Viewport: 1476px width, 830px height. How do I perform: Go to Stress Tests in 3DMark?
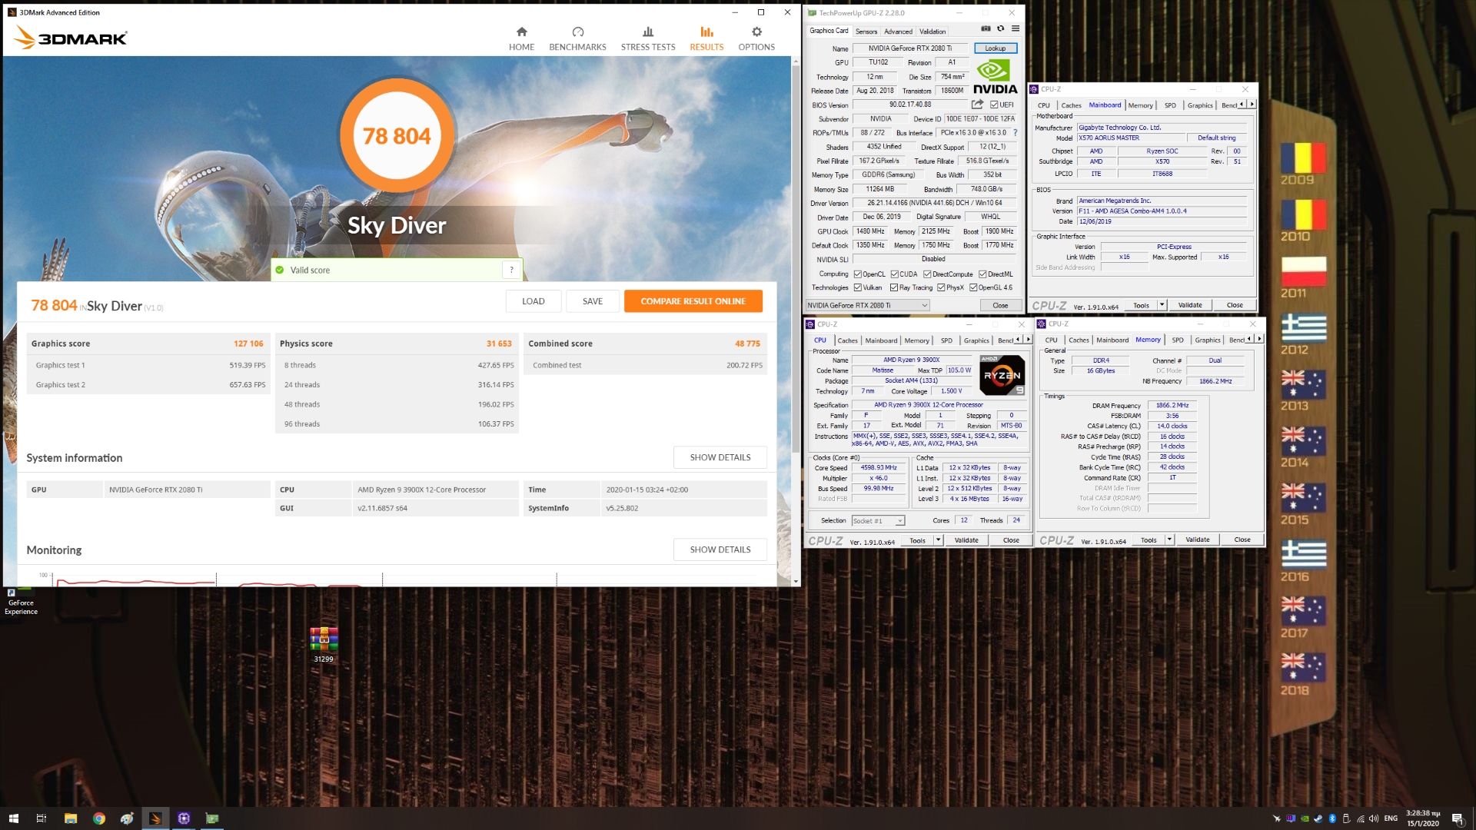click(x=648, y=38)
